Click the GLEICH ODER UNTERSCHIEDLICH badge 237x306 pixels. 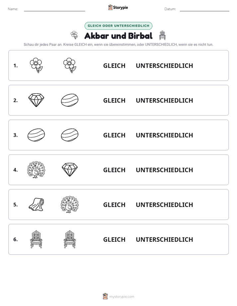point(118,26)
